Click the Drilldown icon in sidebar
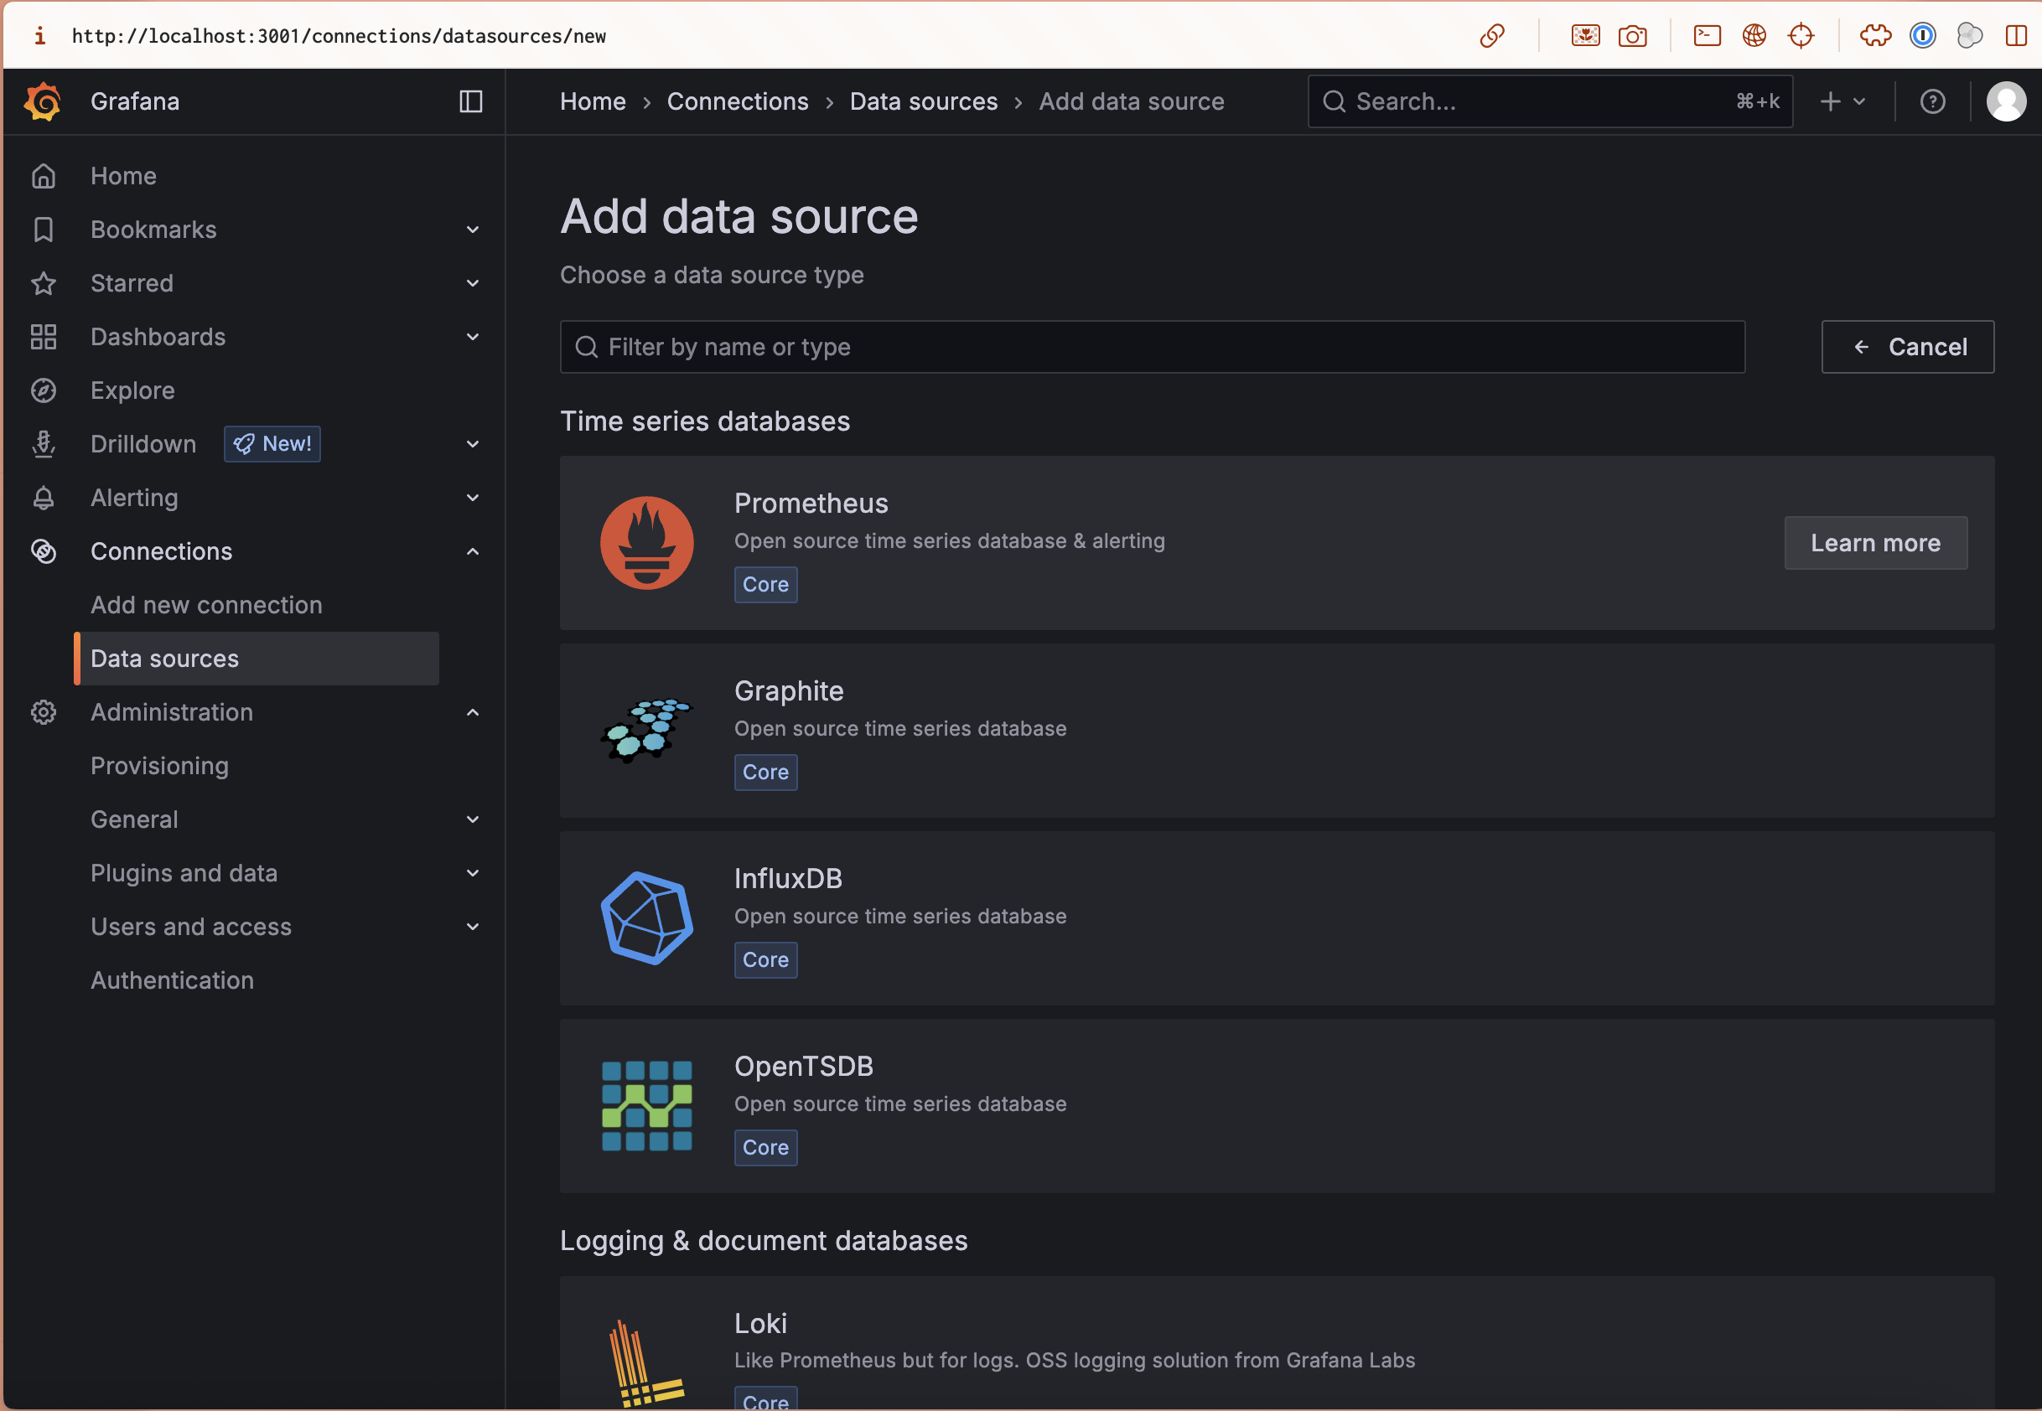 44,444
